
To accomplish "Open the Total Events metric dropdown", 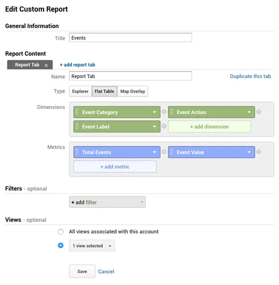I will click(154, 152).
